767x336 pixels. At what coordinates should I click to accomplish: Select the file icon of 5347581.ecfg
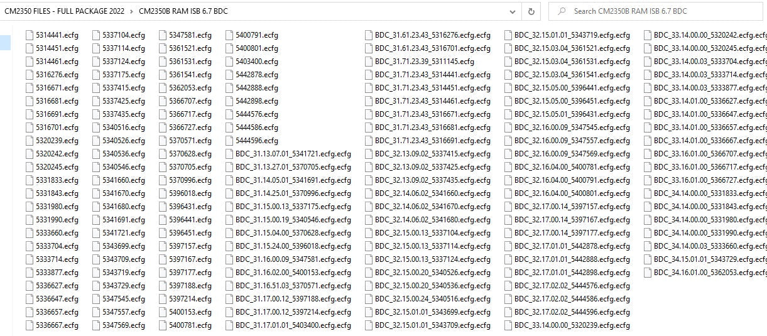[x=162, y=35]
